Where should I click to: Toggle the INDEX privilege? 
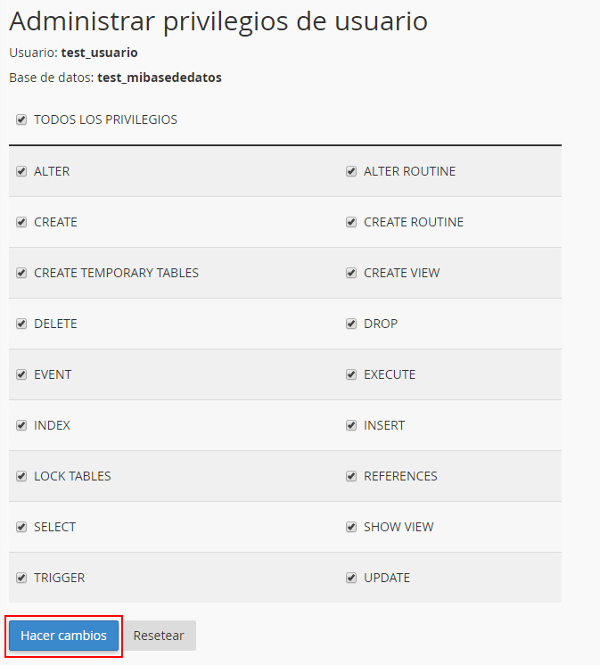[21, 425]
